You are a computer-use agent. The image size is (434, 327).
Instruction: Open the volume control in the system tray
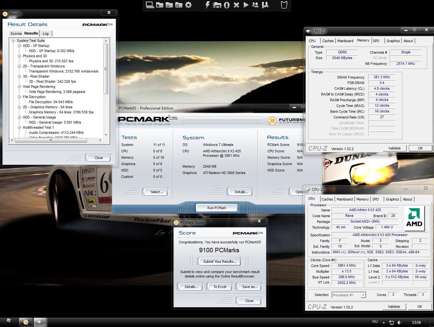[x=400, y=323]
